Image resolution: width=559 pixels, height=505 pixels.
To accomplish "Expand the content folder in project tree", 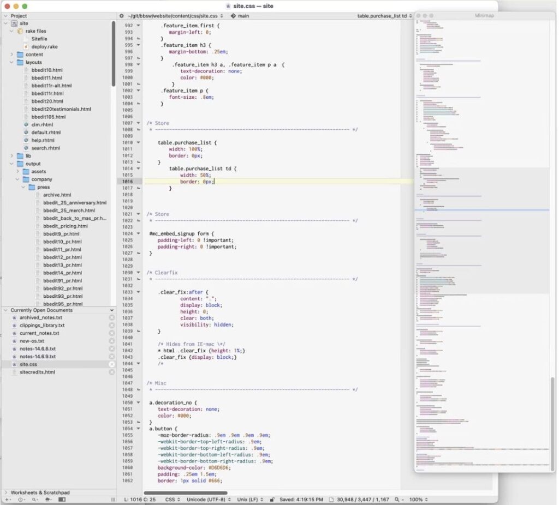I will (x=11, y=55).
